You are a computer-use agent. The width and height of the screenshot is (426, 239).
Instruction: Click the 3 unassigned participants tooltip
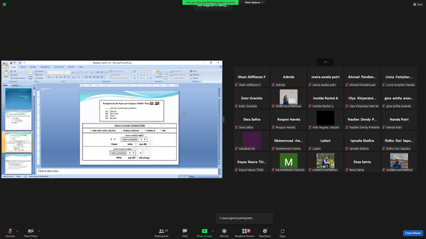[x=244, y=218]
